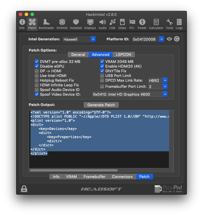
Task: Enable the DP -> HDMI checkbox
Action: pos(37,71)
